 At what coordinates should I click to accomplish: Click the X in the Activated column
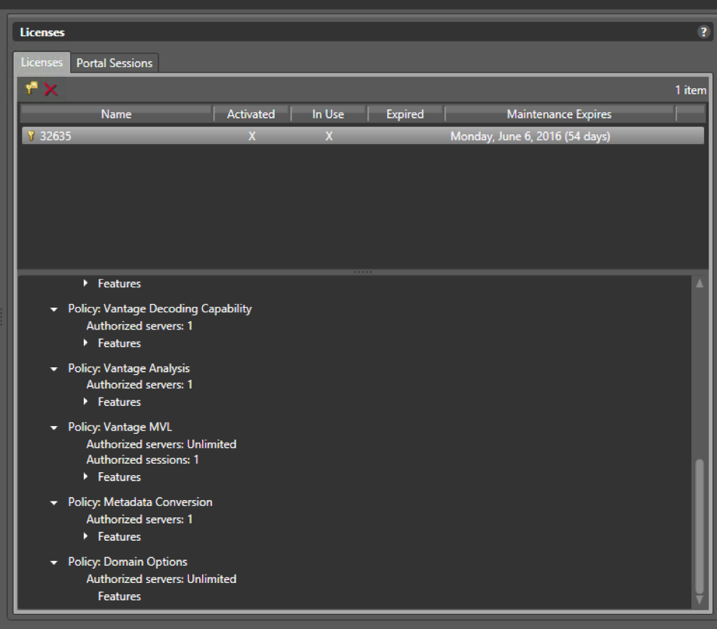tap(251, 136)
